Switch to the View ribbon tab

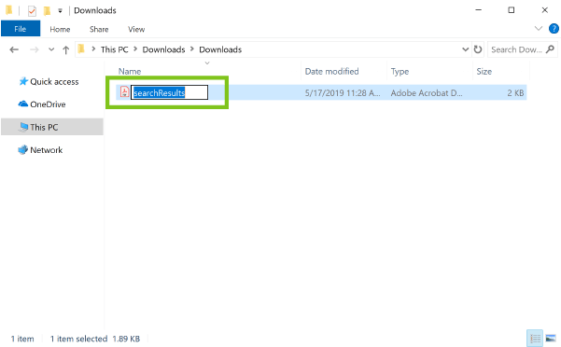(136, 29)
